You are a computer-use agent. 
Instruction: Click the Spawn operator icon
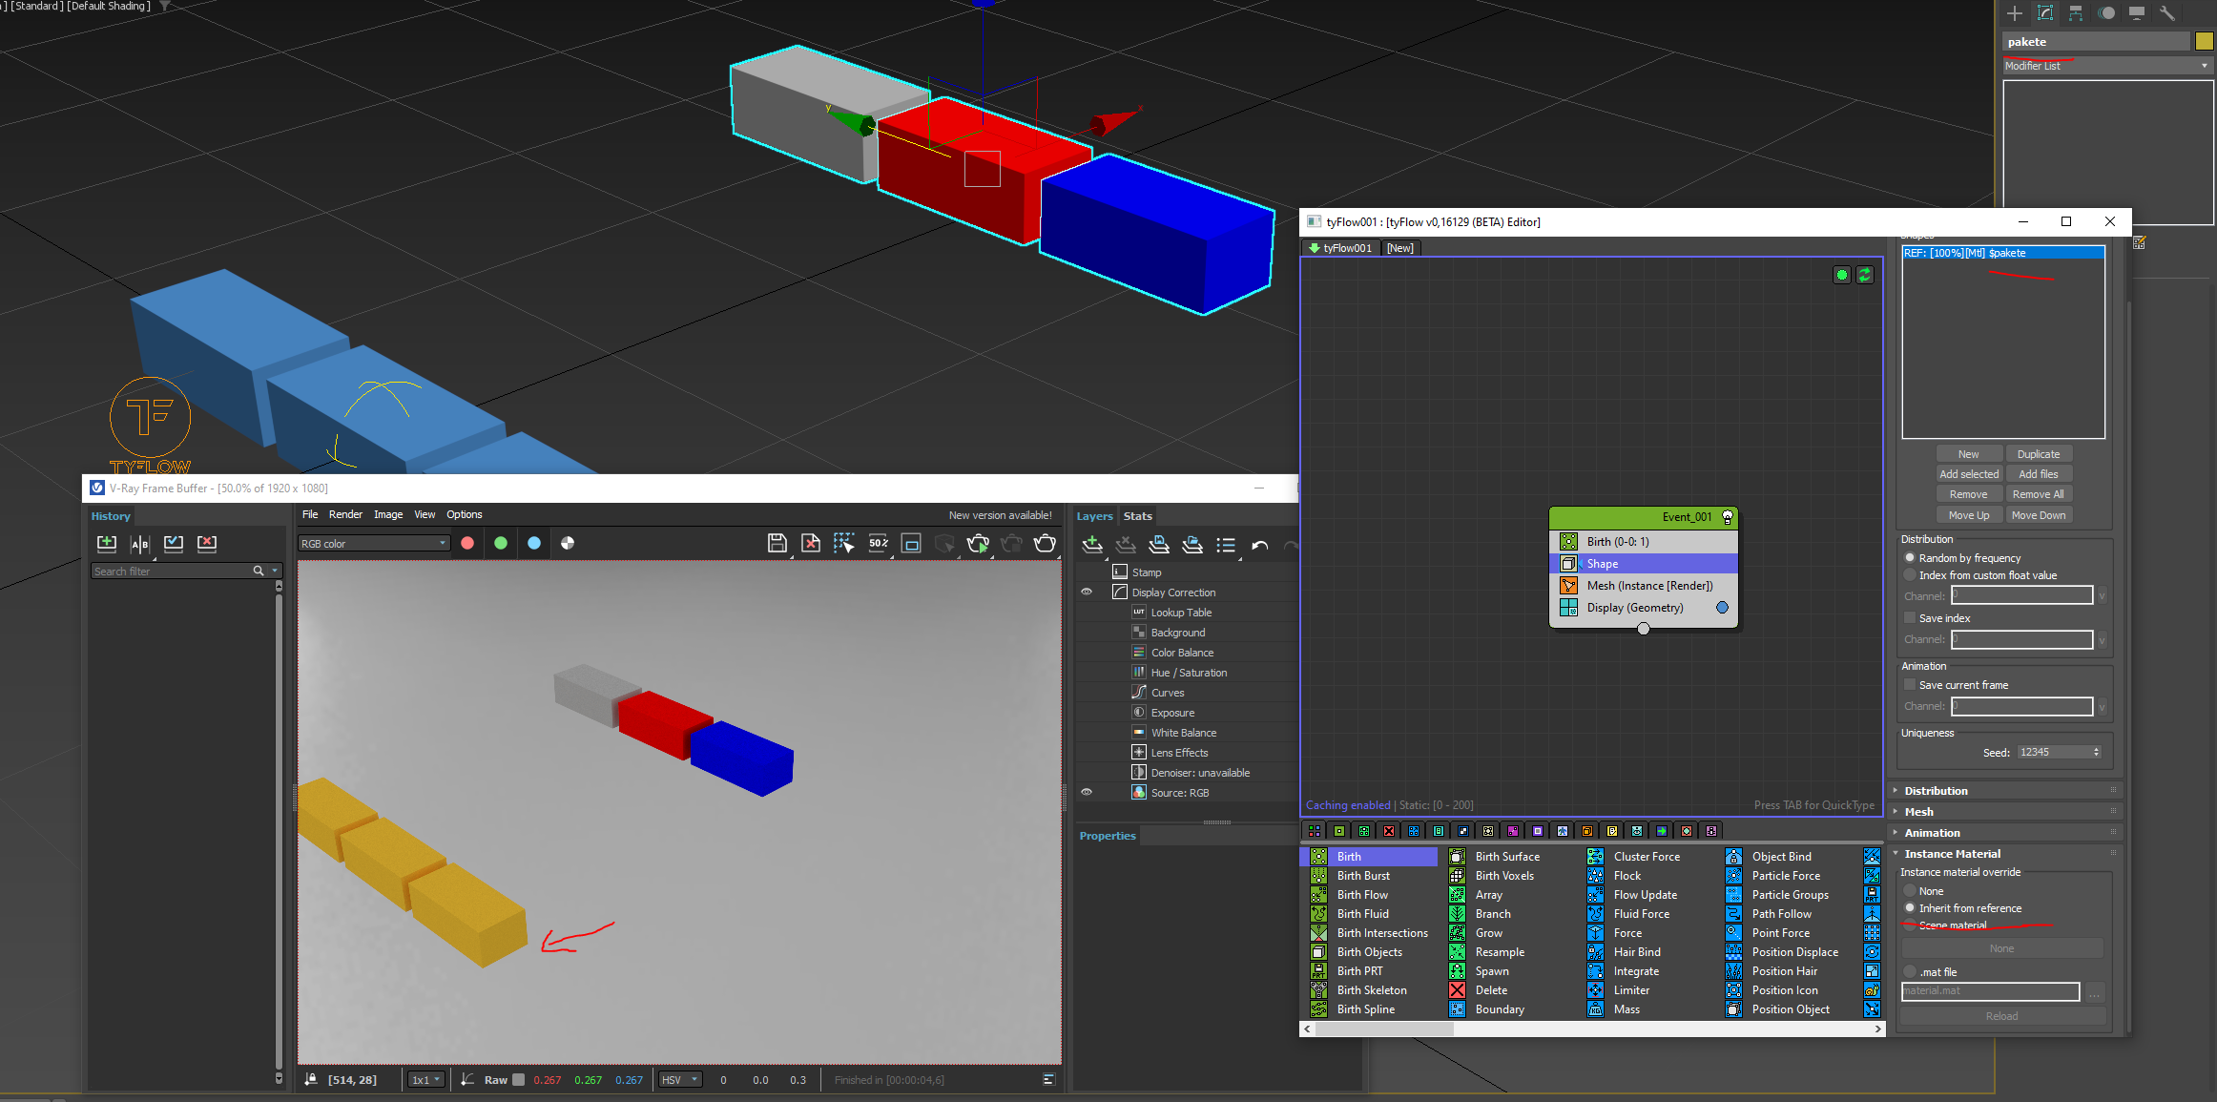point(1457,971)
